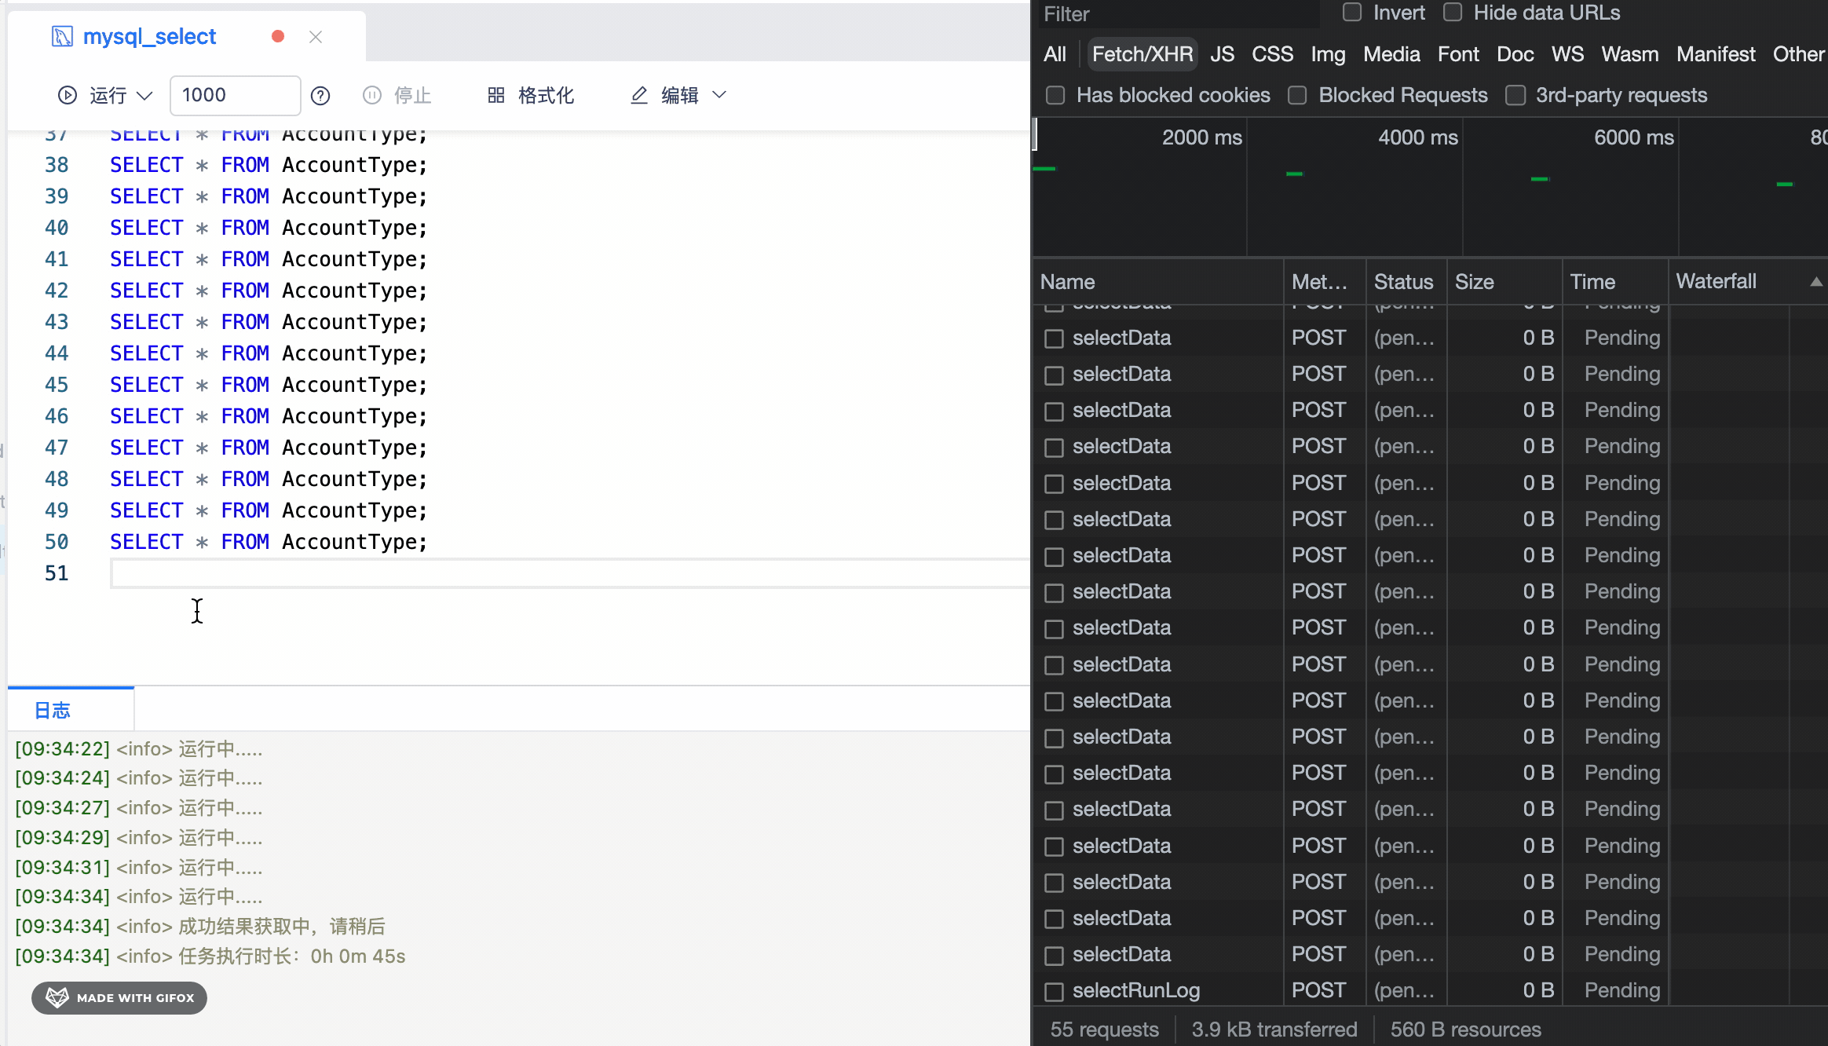
Task: Open the log tab
Action: tap(53, 710)
